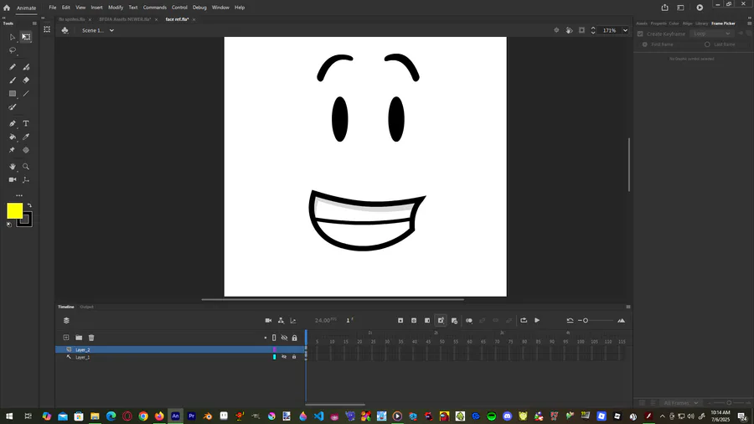
Task: Select the Pen tool
Action: (13, 123)
